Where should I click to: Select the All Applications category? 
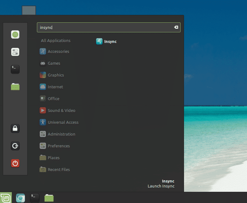(56, 40)
